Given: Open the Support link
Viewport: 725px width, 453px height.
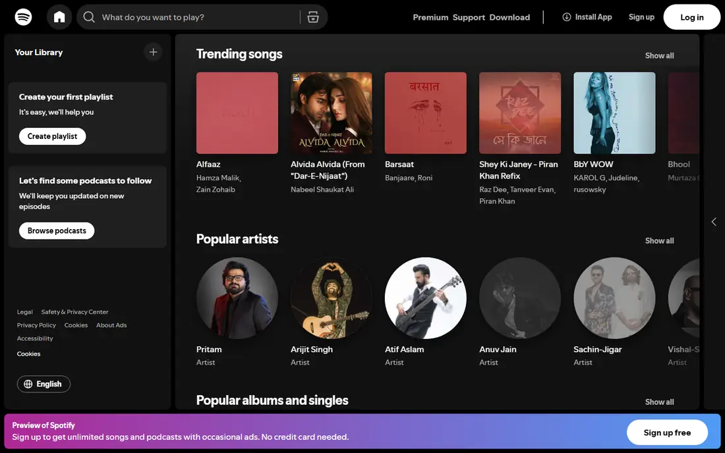Looking at the screenshot, I should [x=469, y=17].
